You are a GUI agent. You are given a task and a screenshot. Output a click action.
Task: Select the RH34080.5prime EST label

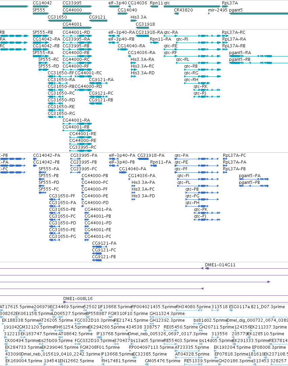pyautogui.click(x=193, y=307)
